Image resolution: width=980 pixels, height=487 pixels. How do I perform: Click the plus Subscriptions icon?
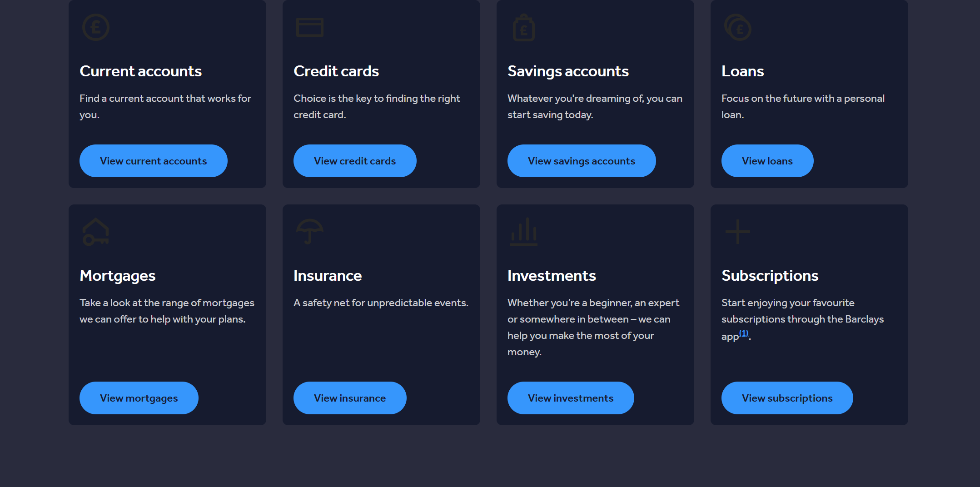(738, 232)
